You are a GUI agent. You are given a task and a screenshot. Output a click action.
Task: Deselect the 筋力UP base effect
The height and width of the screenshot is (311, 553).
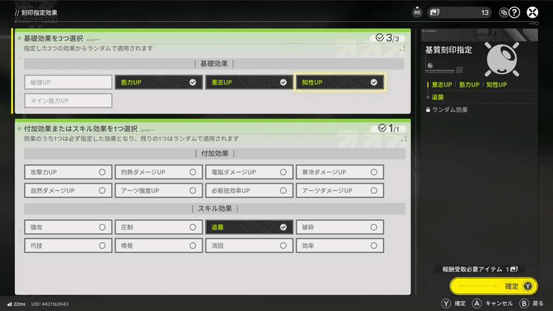tap(158, 82)
